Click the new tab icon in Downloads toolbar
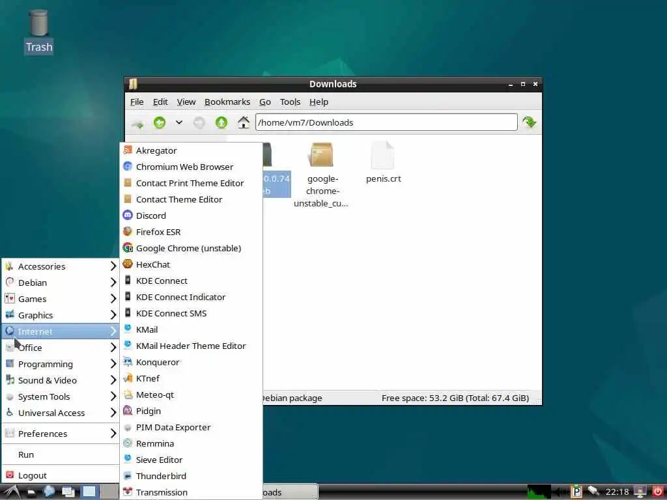Viewport: 667px width, 500px height. [137, 124]
